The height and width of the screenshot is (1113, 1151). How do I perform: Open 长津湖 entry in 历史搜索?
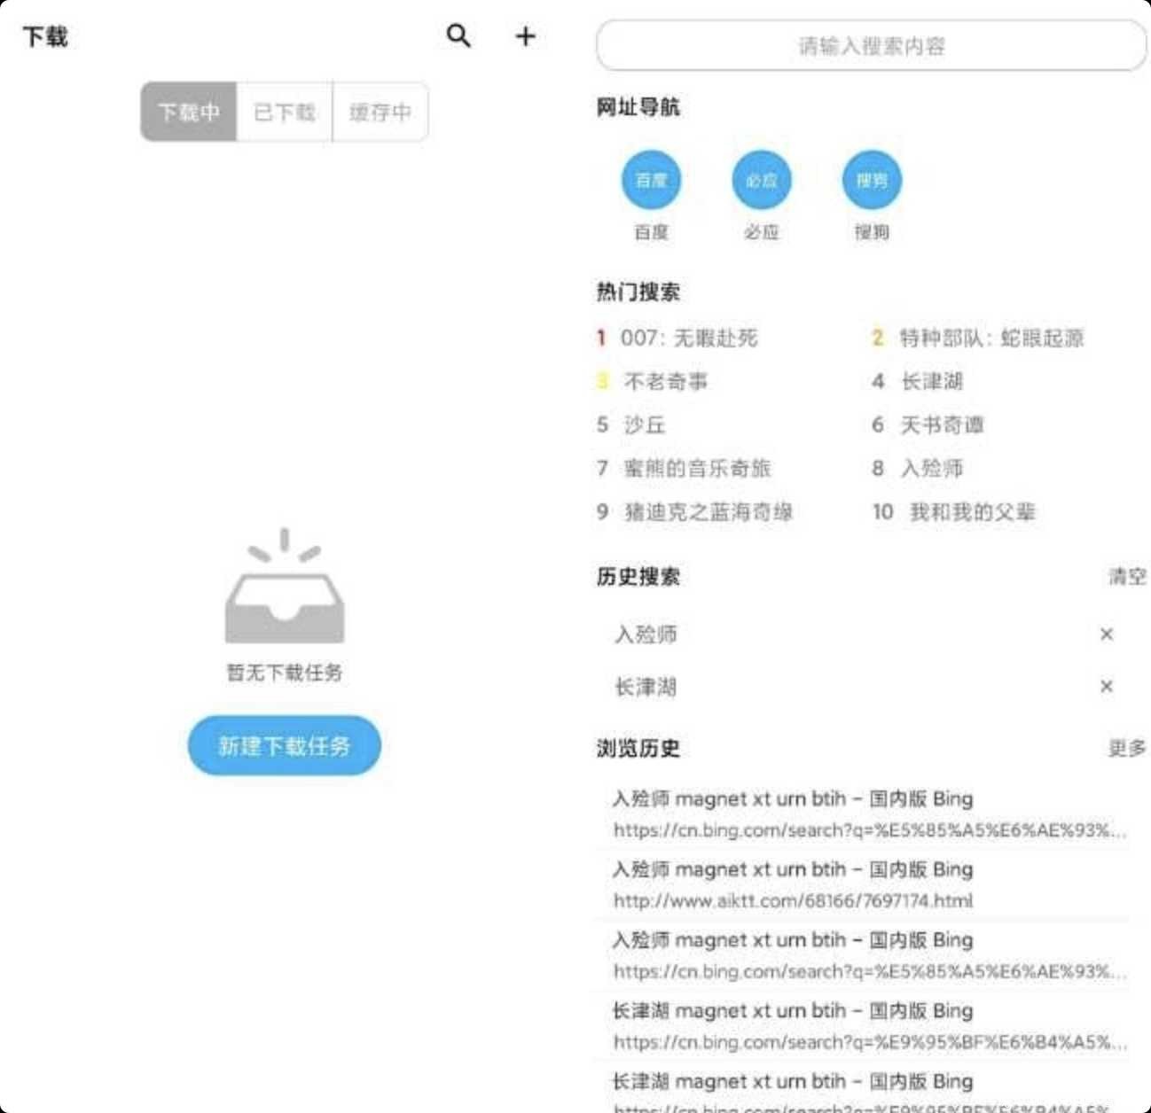[x=646, y=686]
